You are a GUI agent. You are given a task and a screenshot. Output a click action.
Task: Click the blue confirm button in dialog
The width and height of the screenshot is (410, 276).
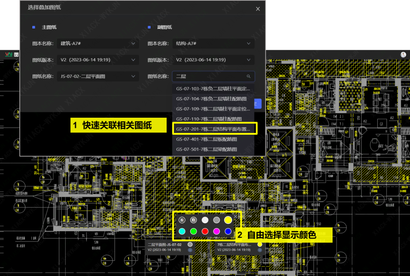click(x=258, y=104)
